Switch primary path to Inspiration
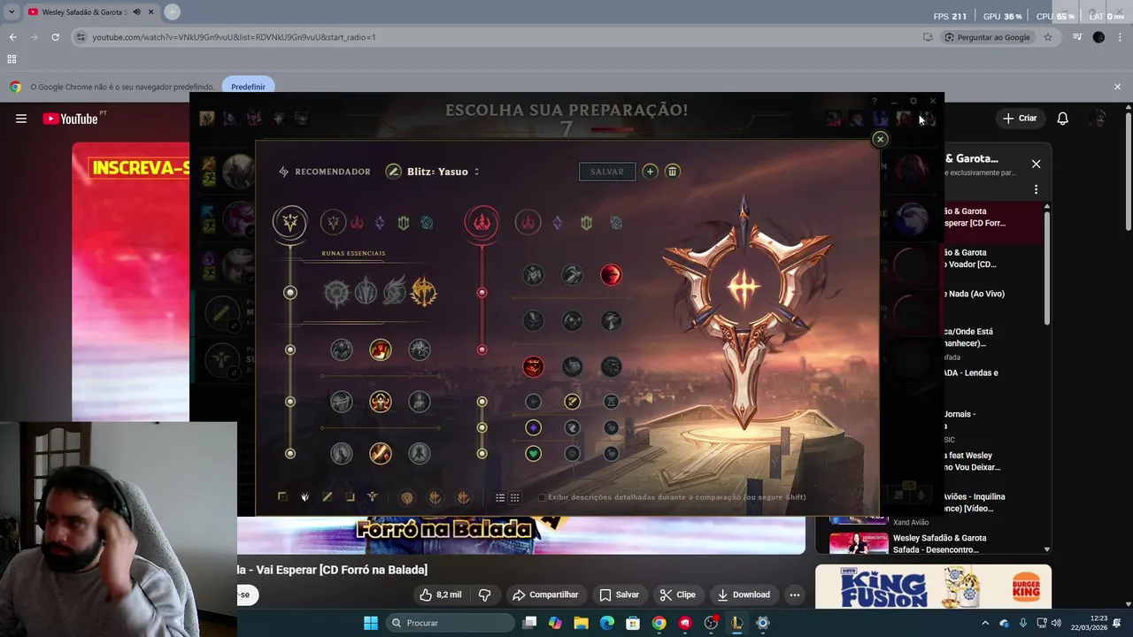 (x=427, y=223)
